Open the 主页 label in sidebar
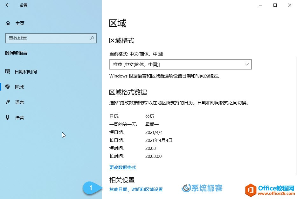This screenshot has width=297, height=199. click(20, 23)
